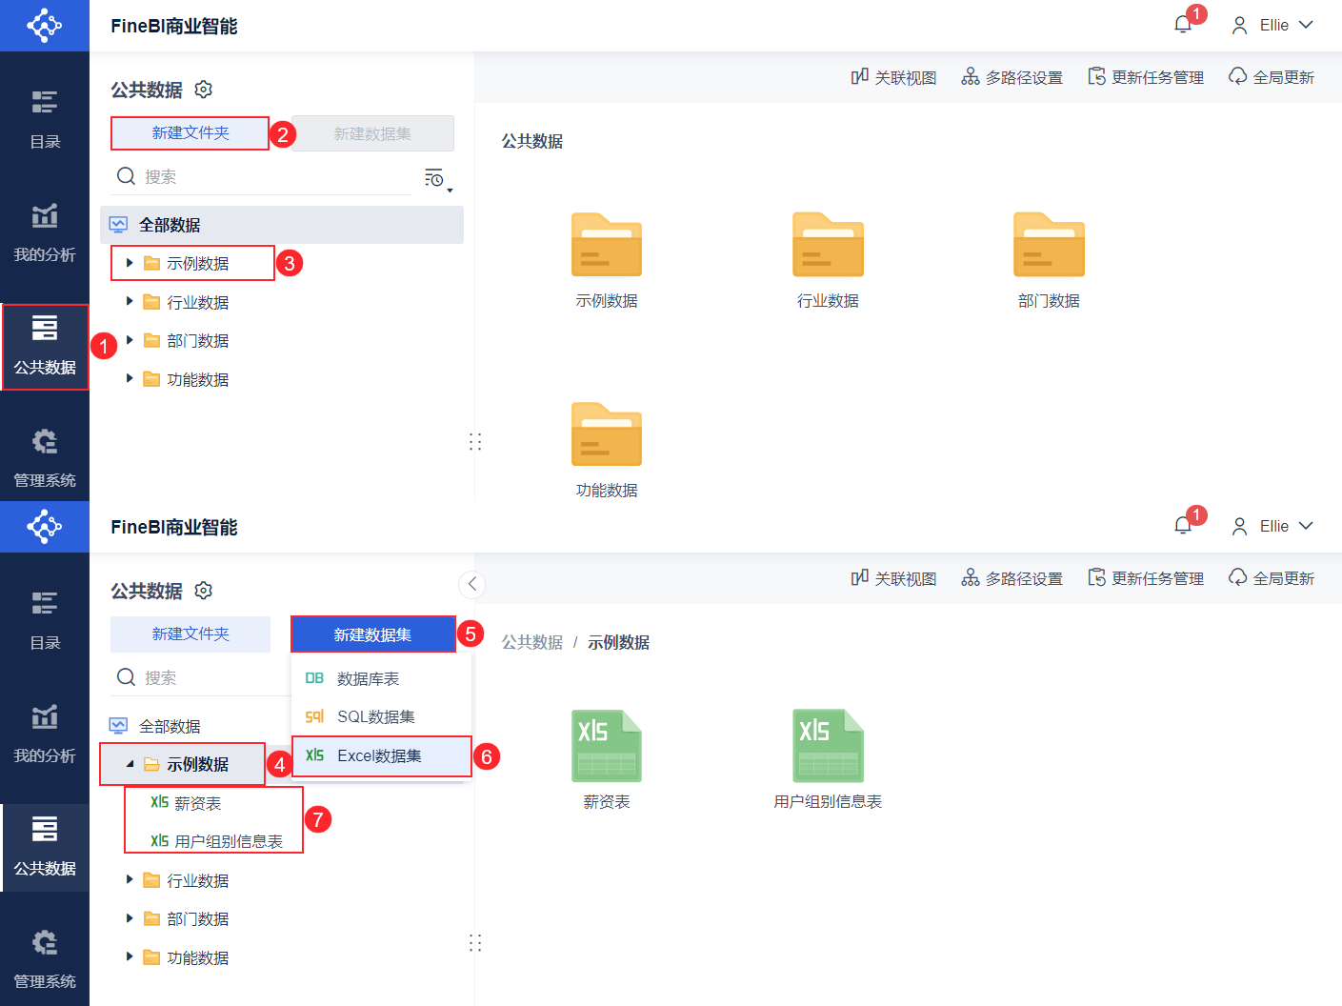Expand 行业数据 arrow in the top tree
Viewport: 1342px width, 1006px height.
(x=130, y=302)
